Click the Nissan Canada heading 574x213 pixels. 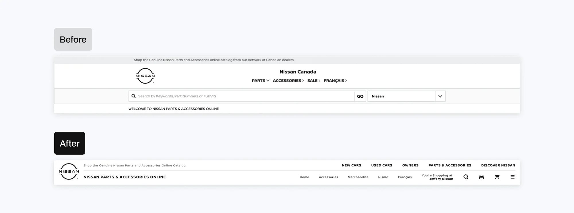click(298, 72)
